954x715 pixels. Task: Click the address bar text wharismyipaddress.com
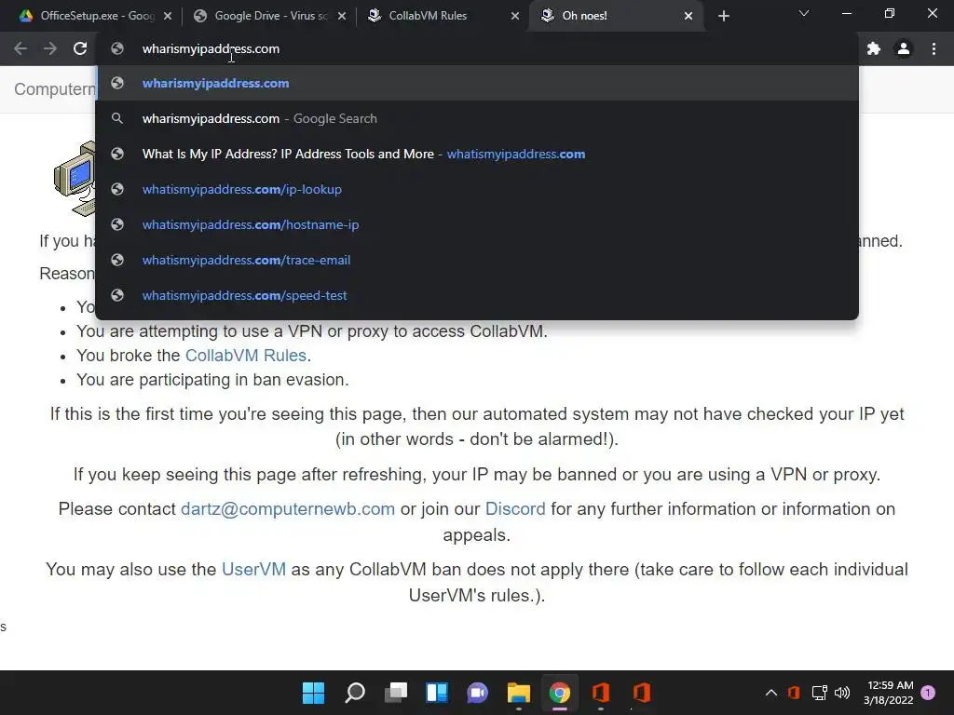pos(211,48)
